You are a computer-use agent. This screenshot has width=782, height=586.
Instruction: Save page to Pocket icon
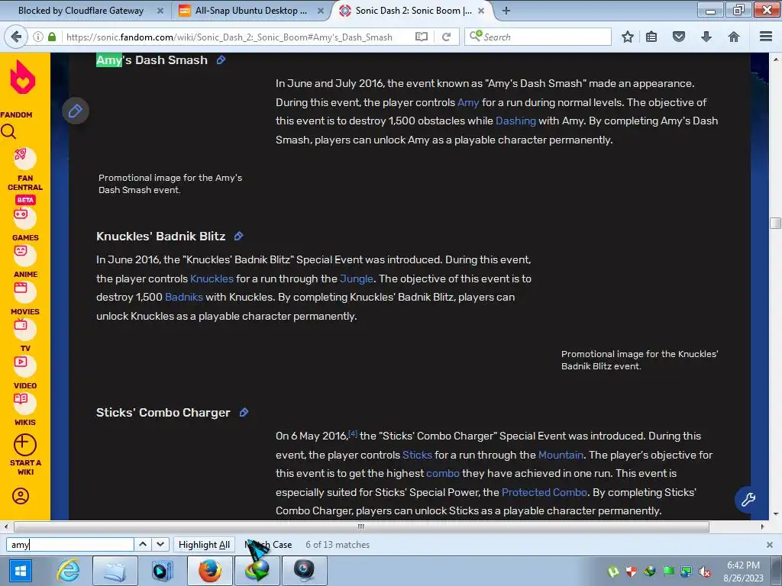pyautogui.click(x=679, y=37)
